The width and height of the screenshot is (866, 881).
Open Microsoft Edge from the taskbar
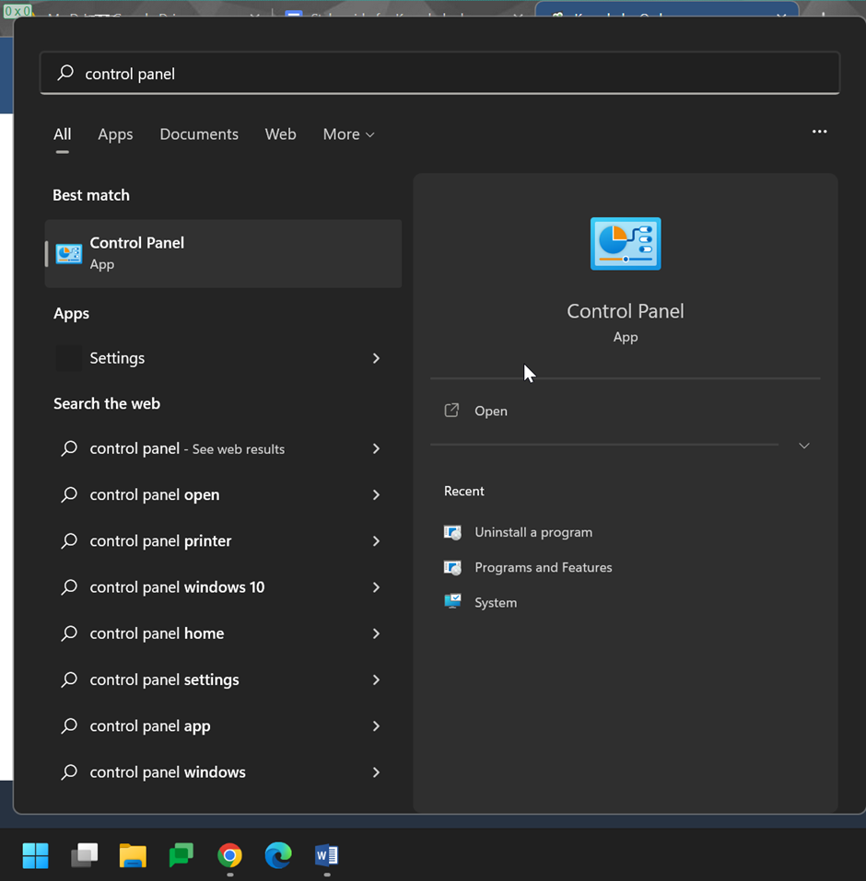(278, 855)
